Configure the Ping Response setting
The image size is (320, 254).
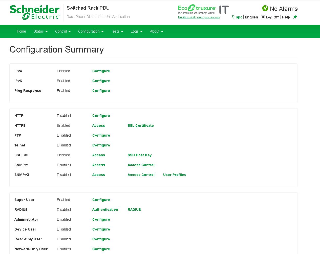pyautogui.click(x=101, y=91)
